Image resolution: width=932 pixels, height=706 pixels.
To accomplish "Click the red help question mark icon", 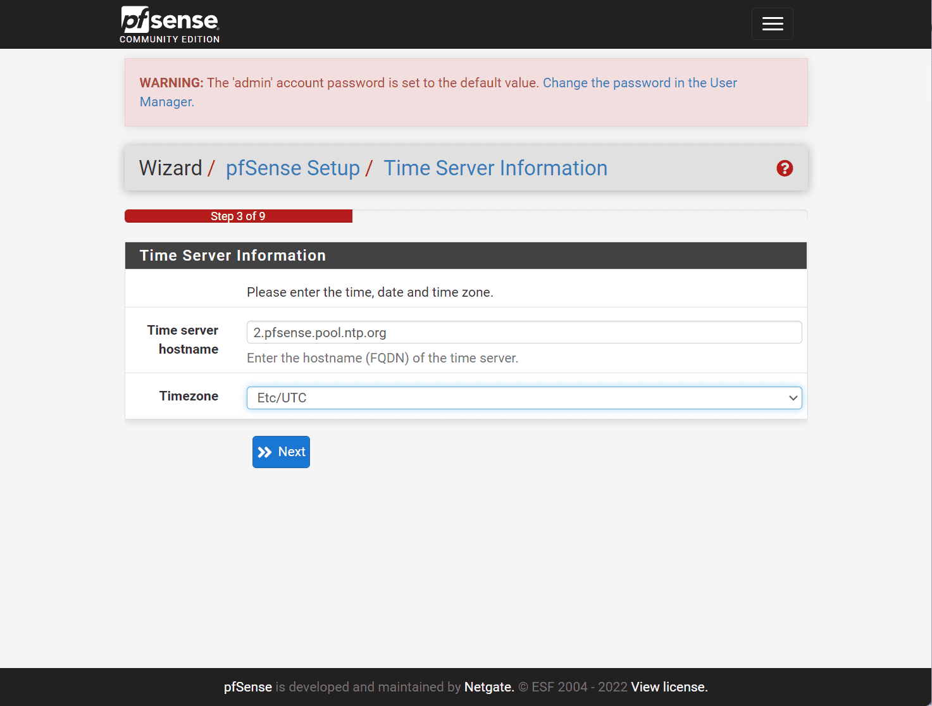I will tap(785, 168).
